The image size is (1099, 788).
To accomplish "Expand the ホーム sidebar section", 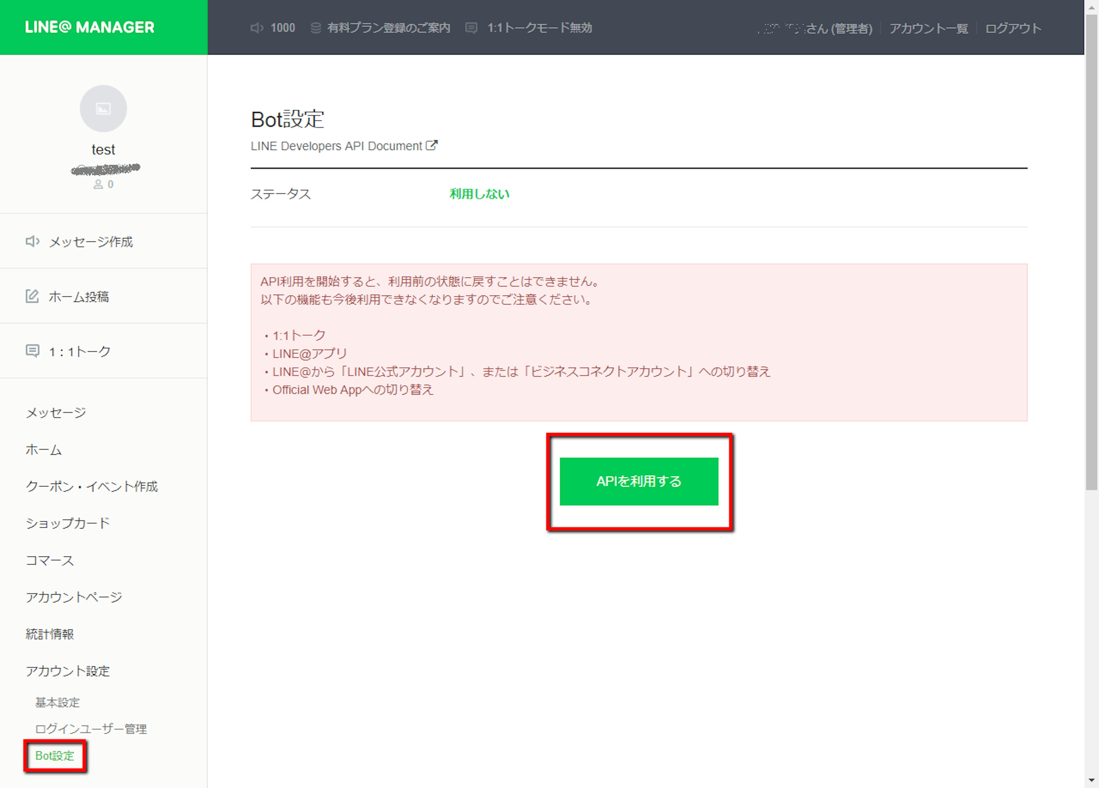I will tap(44, 450).
